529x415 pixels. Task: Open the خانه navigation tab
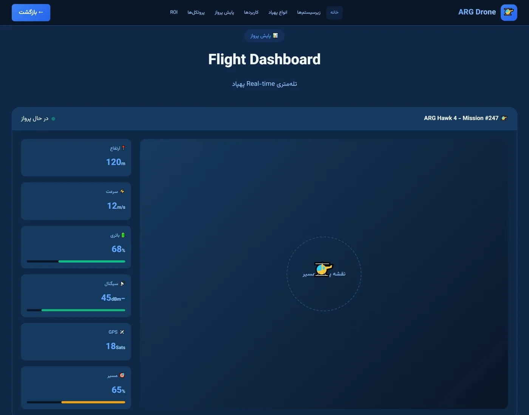click(334, 12)
